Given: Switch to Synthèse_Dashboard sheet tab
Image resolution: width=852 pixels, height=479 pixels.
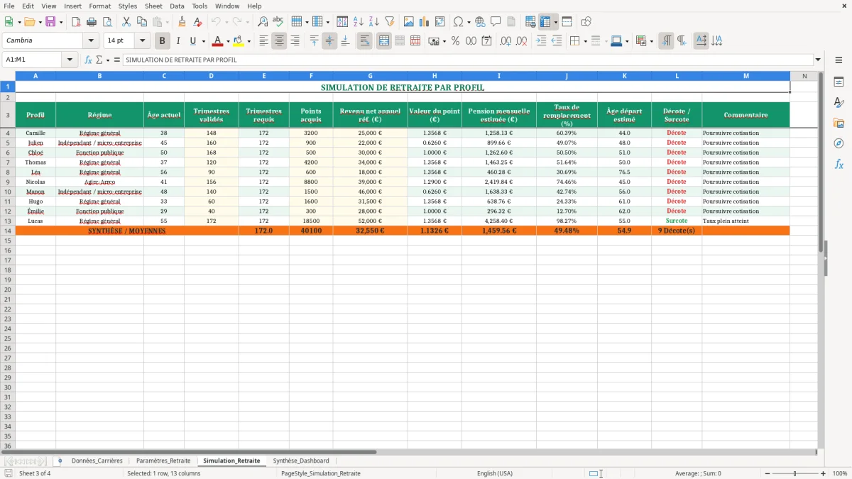Looking at the screenshot, I should pyautogui.click(x=301, y=461).
